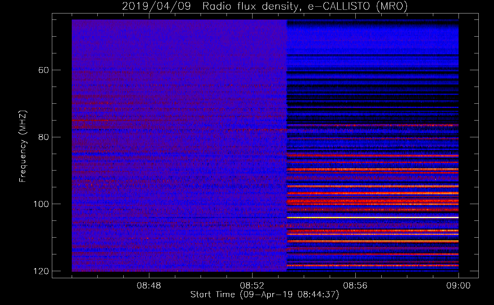Click the '09:00' time tick label
Image resolution: width=494 pixels, height=305 pixels.
tap(458, 286)
